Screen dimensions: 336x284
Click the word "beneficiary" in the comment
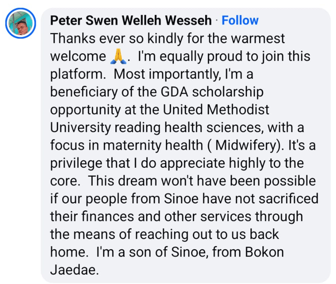click(x=88, y=93)
